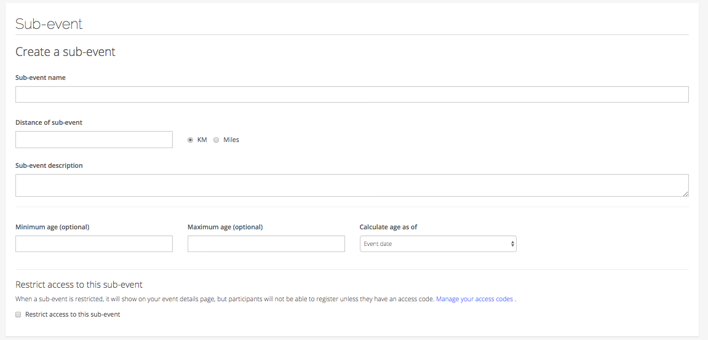Focus the Distance of sub-event input box

pos(94,140)
